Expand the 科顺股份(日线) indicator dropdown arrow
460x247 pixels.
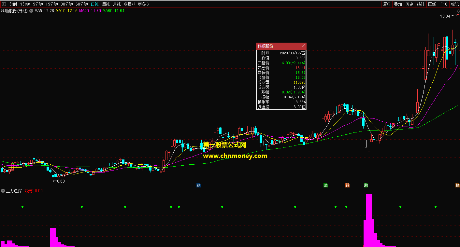[31, 11]
